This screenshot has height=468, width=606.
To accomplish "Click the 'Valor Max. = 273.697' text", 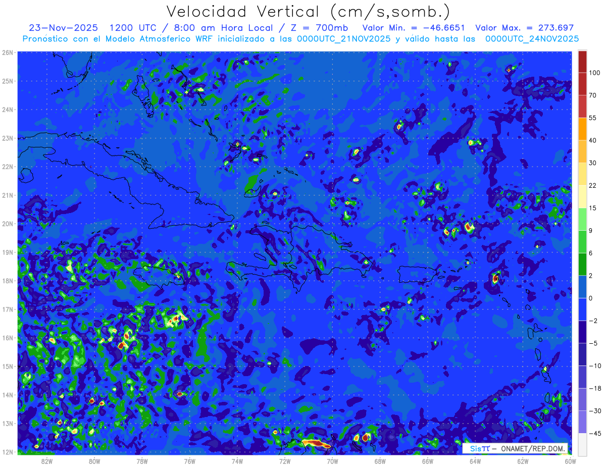I will click(525, 28).
